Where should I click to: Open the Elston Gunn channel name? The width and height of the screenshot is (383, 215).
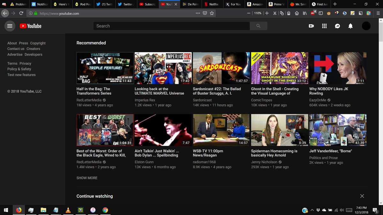point(144,162)
